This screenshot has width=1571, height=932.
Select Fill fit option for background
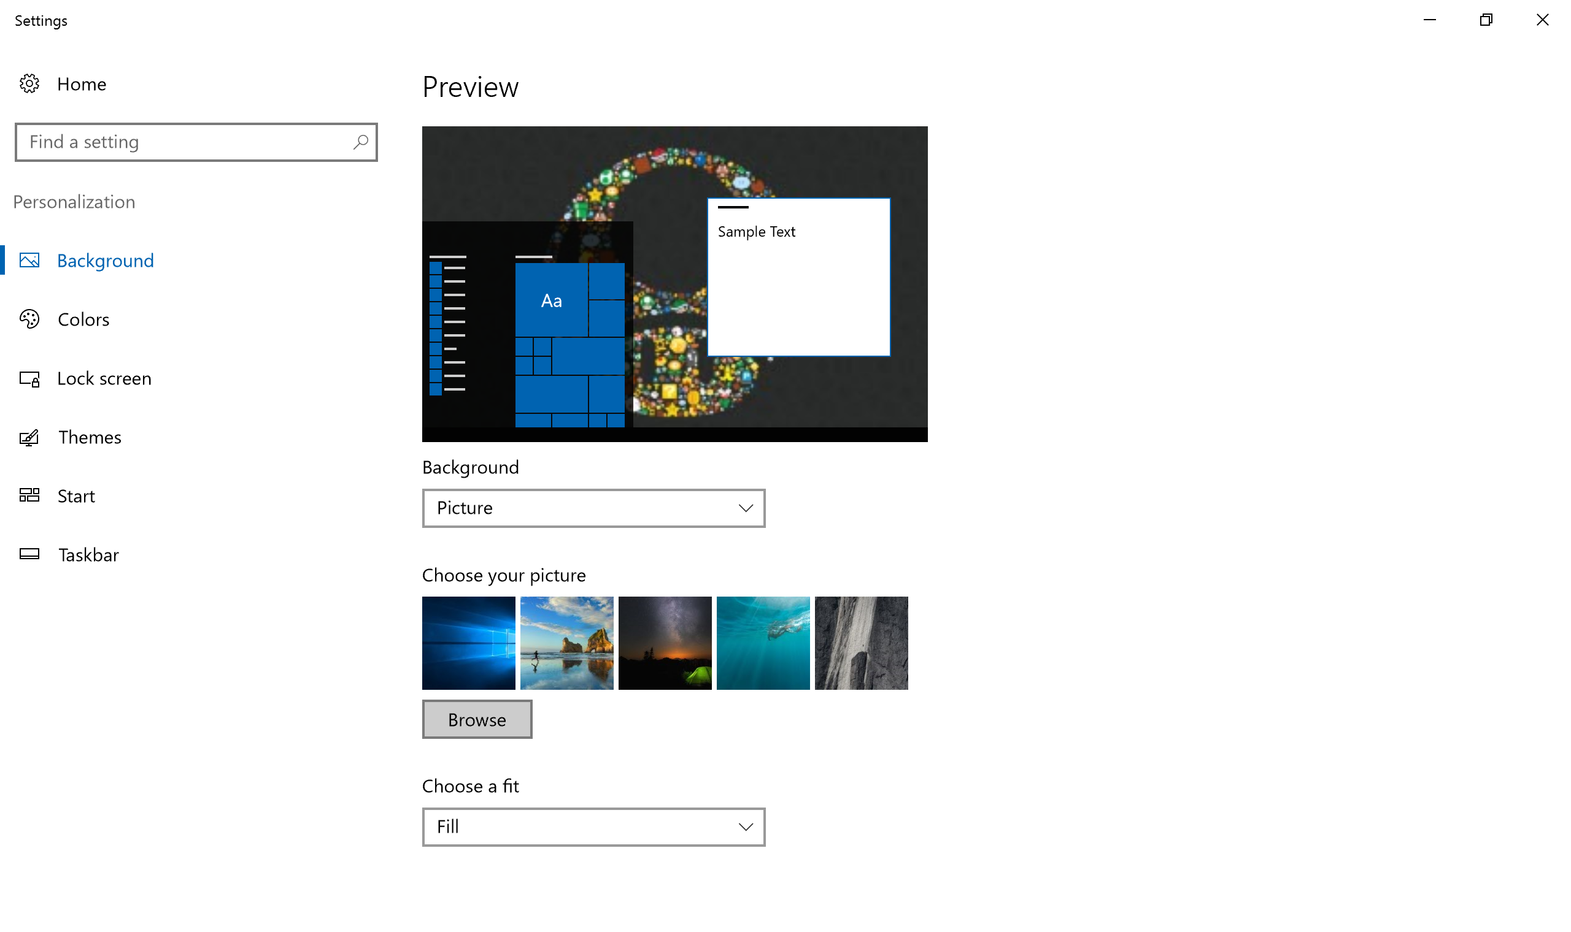click(x=593, y=827)
